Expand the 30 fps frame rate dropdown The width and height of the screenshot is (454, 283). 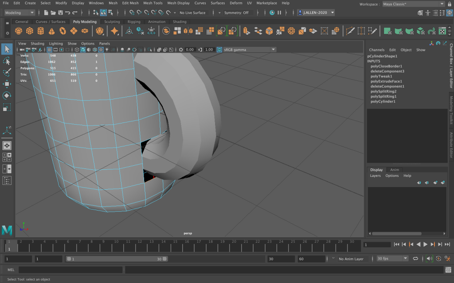tap(392, 259)
